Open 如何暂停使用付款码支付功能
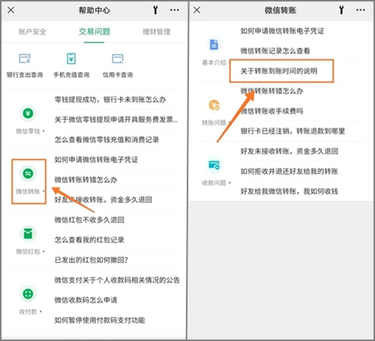Viewport: 375px width, 341px height. click(x=100, y=320)
